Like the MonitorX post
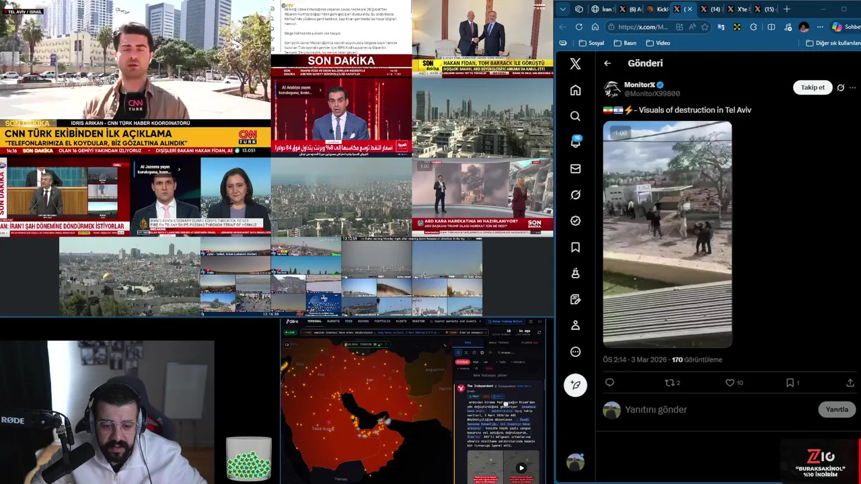 pos(734,382)
